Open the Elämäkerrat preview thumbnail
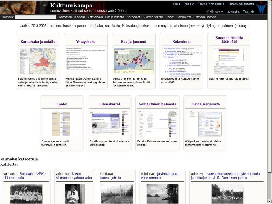This screenshot has height=204, width=272. (x=110, y=123)
